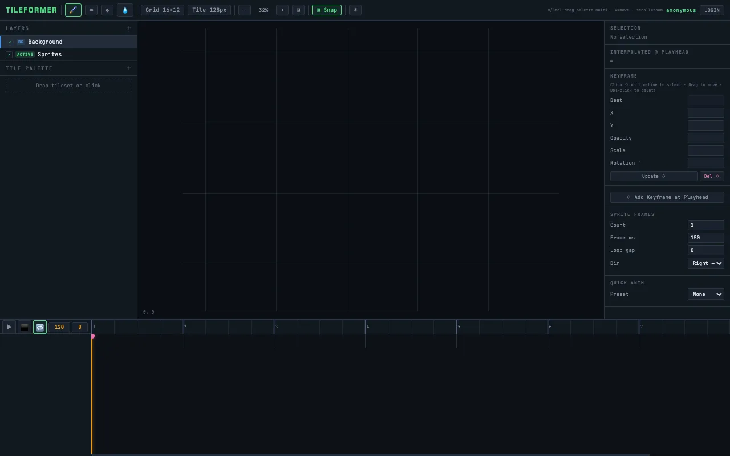Viewport: 730px width, 456px height.
Task: Click the Opacity input field
Action: point(705,138)
